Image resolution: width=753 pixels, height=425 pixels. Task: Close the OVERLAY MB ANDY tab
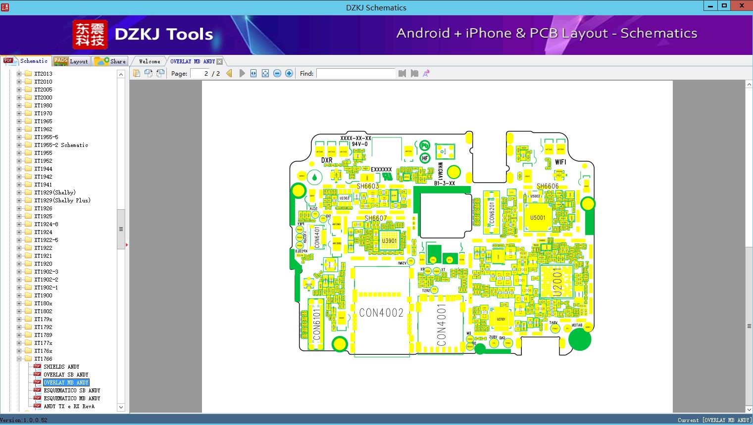coord(219,61)
